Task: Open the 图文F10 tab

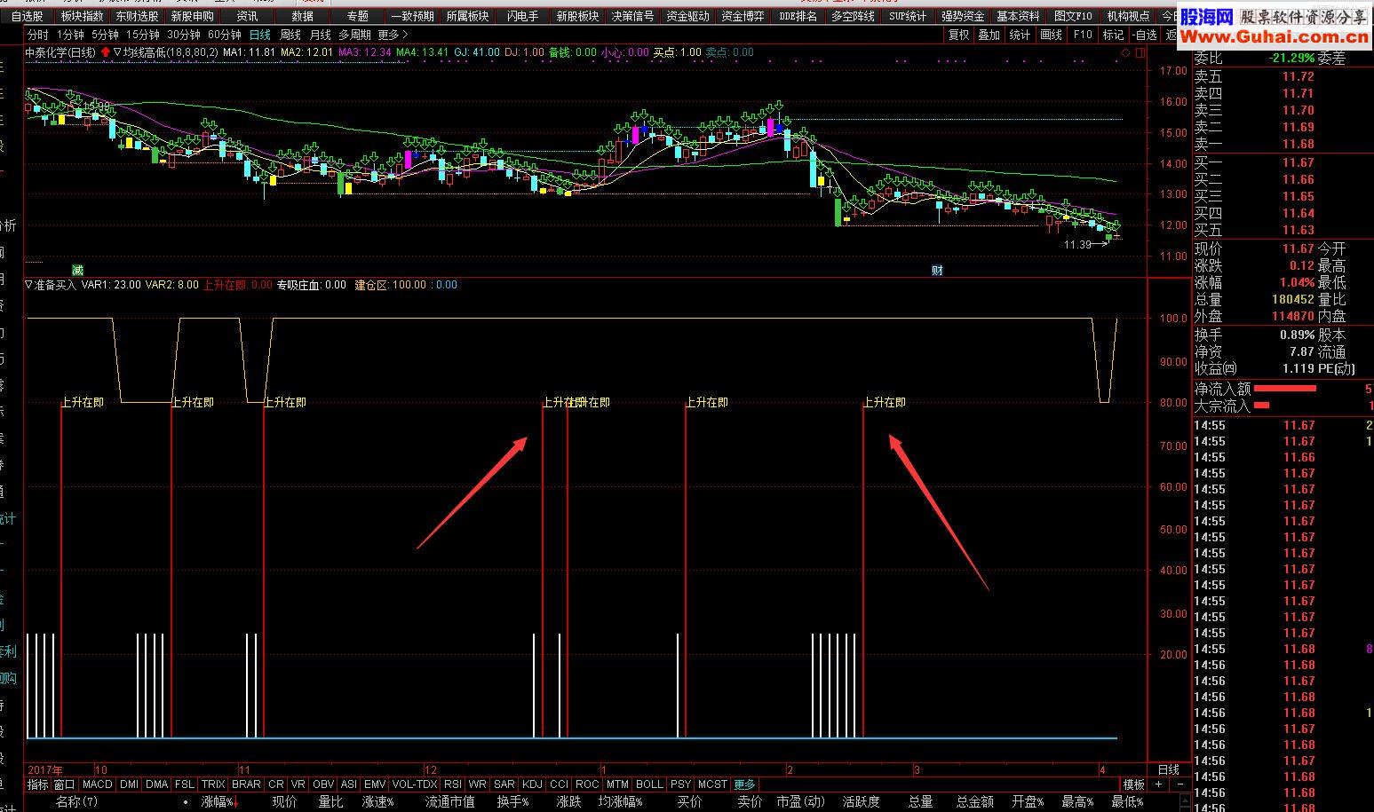Action: click(1073, 16)
